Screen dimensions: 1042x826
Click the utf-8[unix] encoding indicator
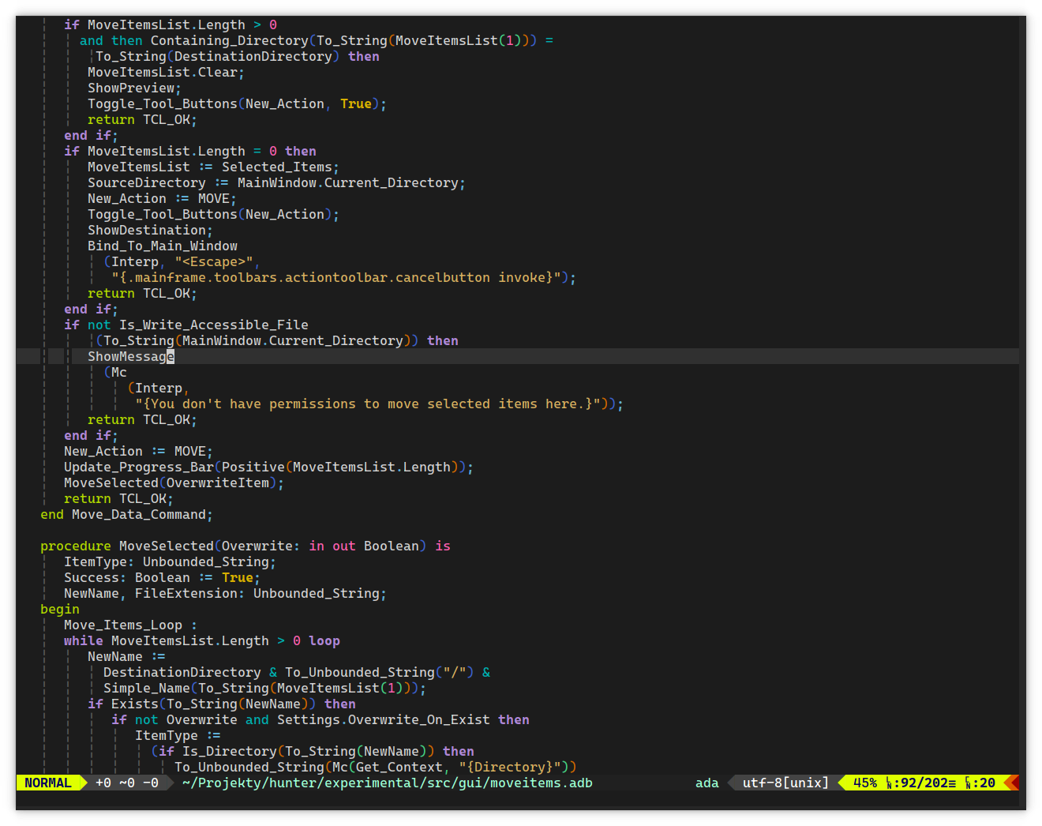tap(785, 783)
